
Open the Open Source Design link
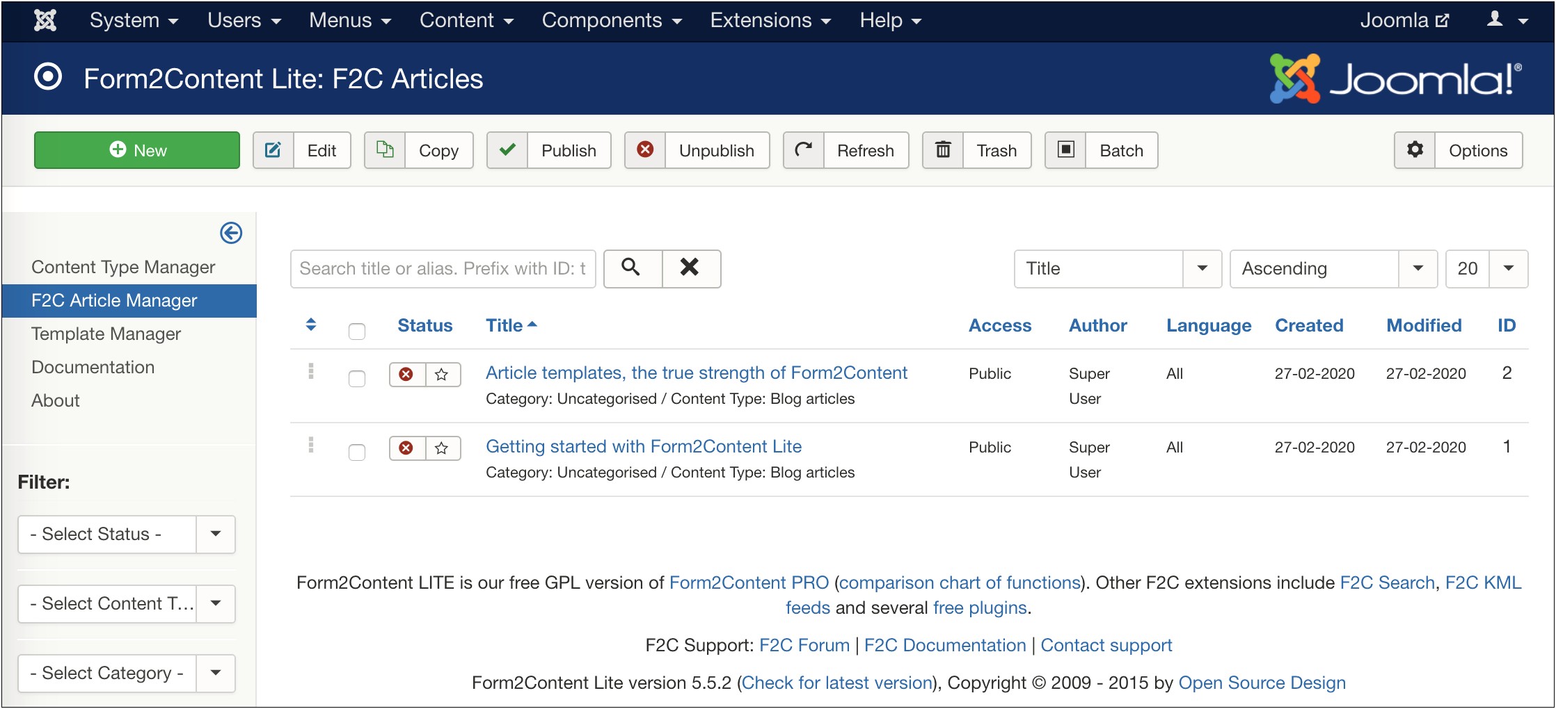pyautogui.click(x=1262, y=683)
